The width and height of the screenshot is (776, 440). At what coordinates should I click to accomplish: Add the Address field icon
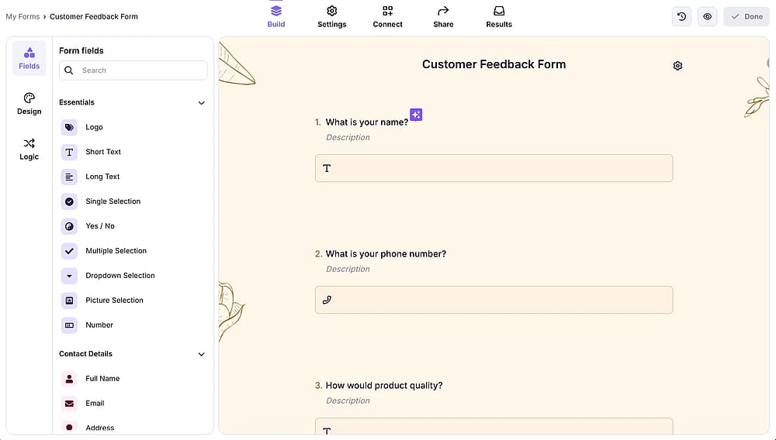pyautogui.click(x=69, y=427)
